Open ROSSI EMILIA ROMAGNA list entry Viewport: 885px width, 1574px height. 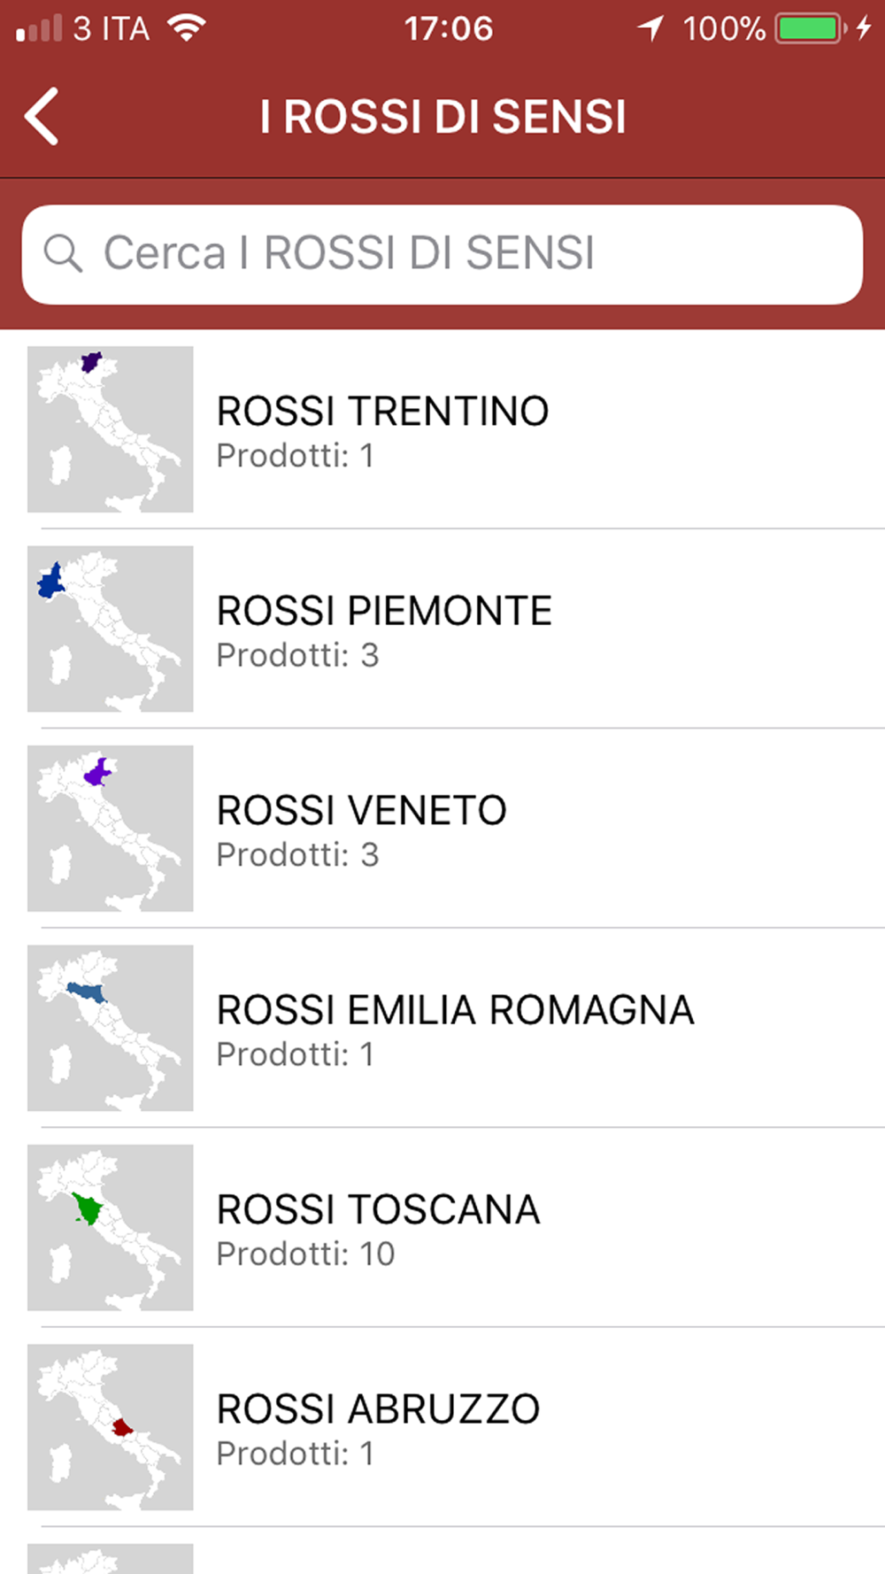(x=442, y=1028)
